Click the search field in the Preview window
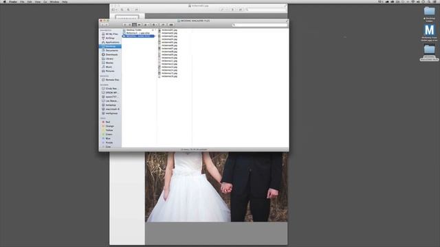The height and width of the screenshot is (247, 440). (265, 10)
